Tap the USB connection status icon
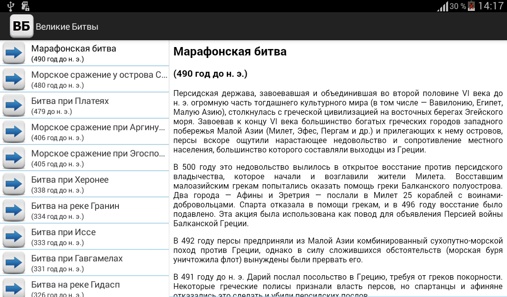The image size is (507, 297). [x=11, y=6]
